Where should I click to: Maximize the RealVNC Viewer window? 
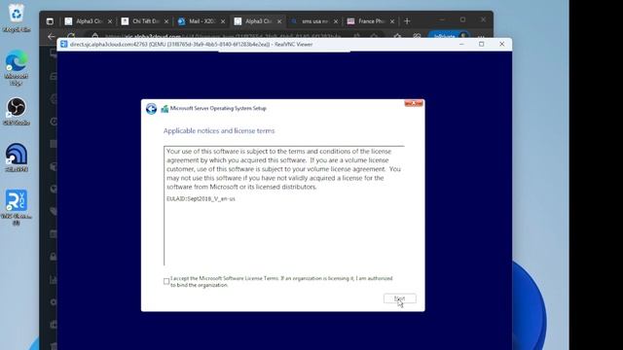click(x=482, y=44)
